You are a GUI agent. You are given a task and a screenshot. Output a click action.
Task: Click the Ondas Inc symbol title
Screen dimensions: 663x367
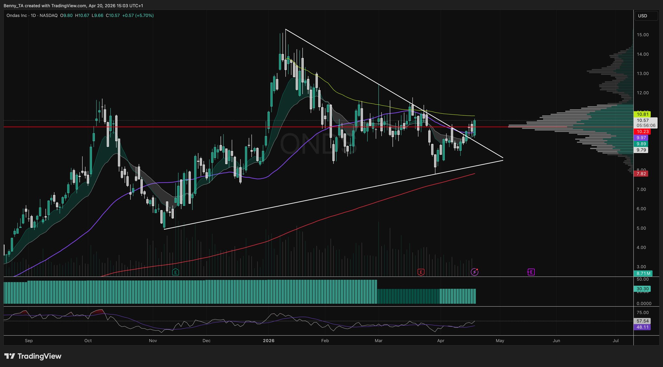click(17, 16)
